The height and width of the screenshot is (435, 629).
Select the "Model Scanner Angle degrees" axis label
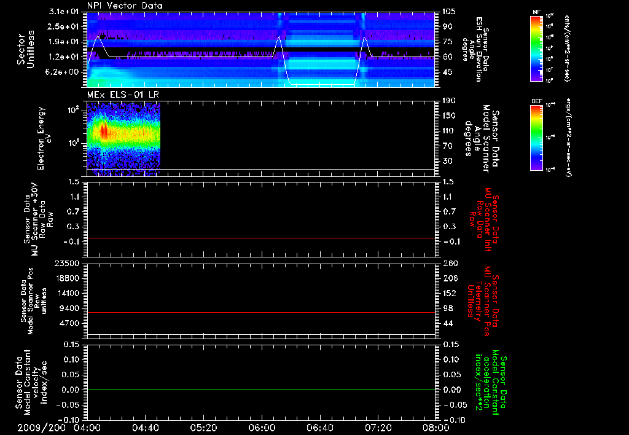(x=483, y=138)
